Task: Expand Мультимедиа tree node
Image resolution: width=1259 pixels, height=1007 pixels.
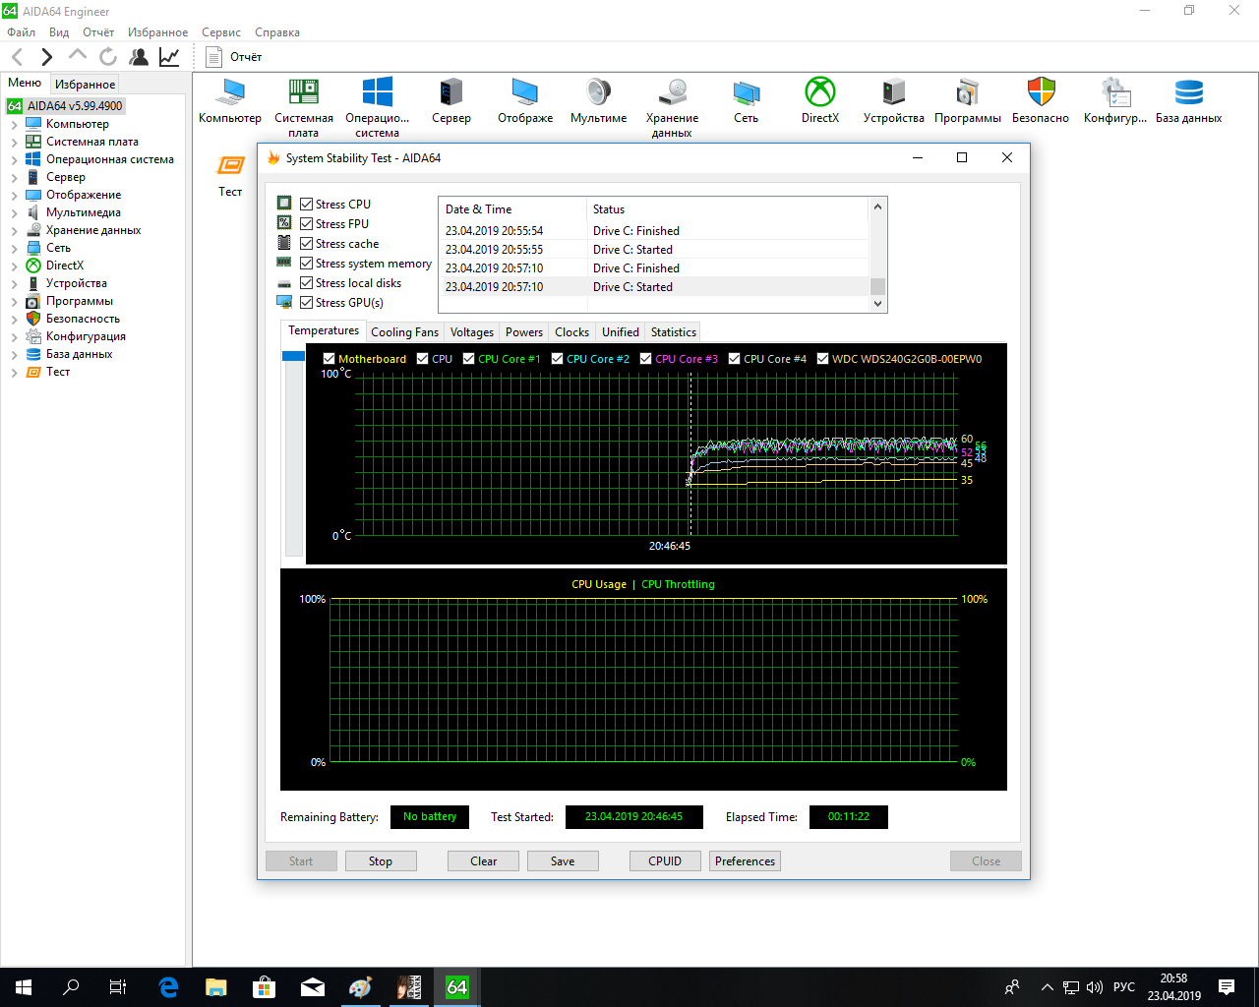Action: (x=14, y=212)
